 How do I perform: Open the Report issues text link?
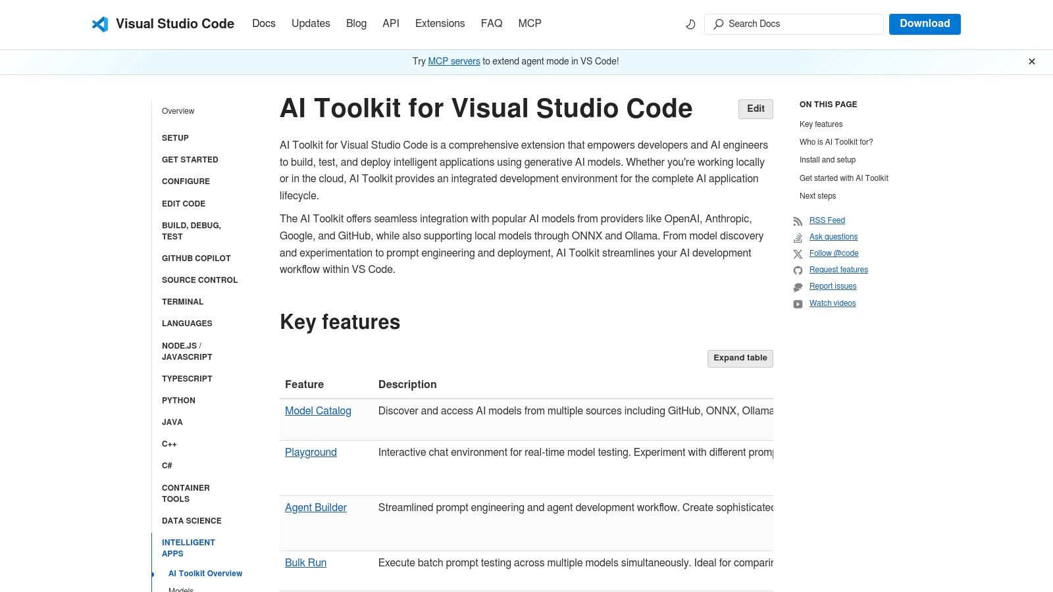[833, 286]
